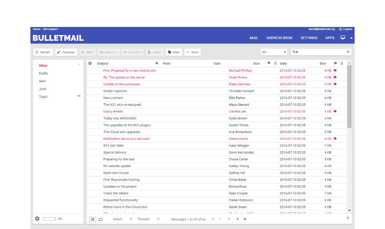Click the Logout button
Screen dimensions: 385x229
(x=345, y=29)
